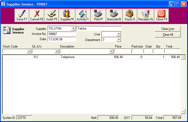The image size is (188, 122).
Task: Click the Cancel F8 red X icon
Action: coord(37,13)
